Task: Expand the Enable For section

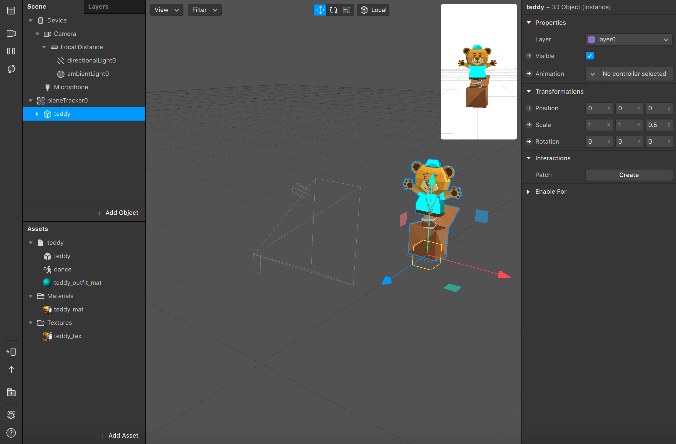Action: (x=528, y=192)
